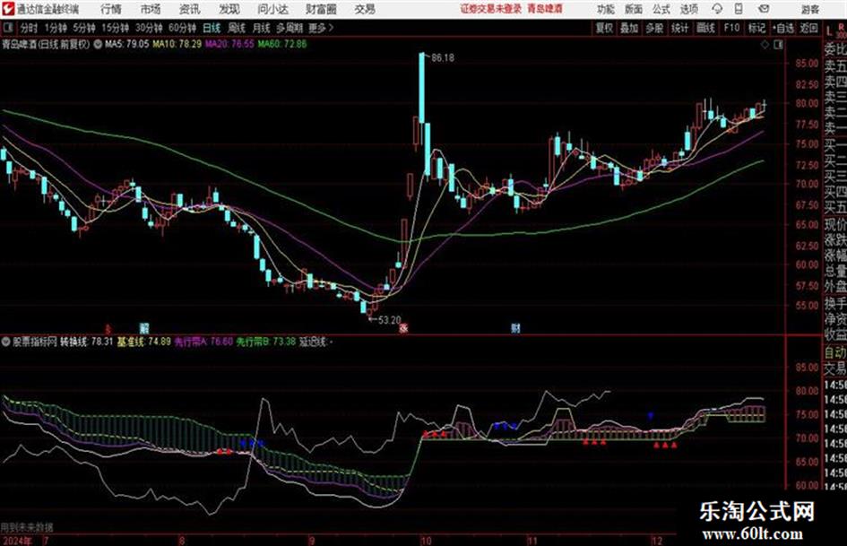Image resolution: width=847 pixels, height=546 pixels.
Task: Click the 统计 toolbar button
Action: [x=679, y=28]
